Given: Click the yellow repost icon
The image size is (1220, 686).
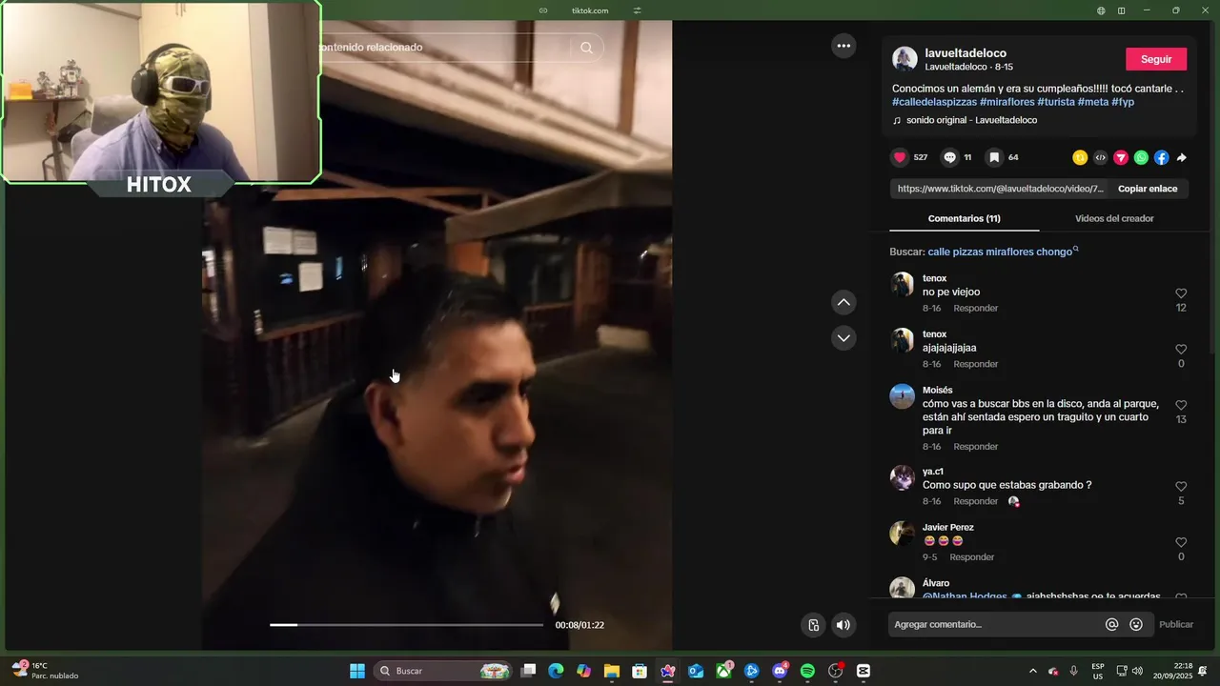Looking at the screenshot, I should [1080, 157].
